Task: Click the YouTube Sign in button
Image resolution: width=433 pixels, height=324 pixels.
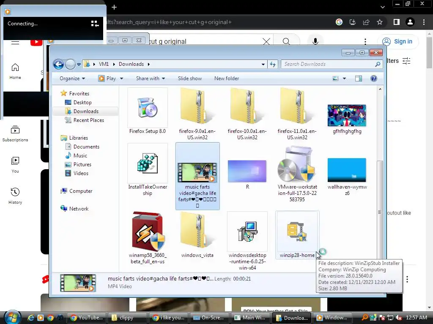Action: pyautogui.click(x=398, y=42)
